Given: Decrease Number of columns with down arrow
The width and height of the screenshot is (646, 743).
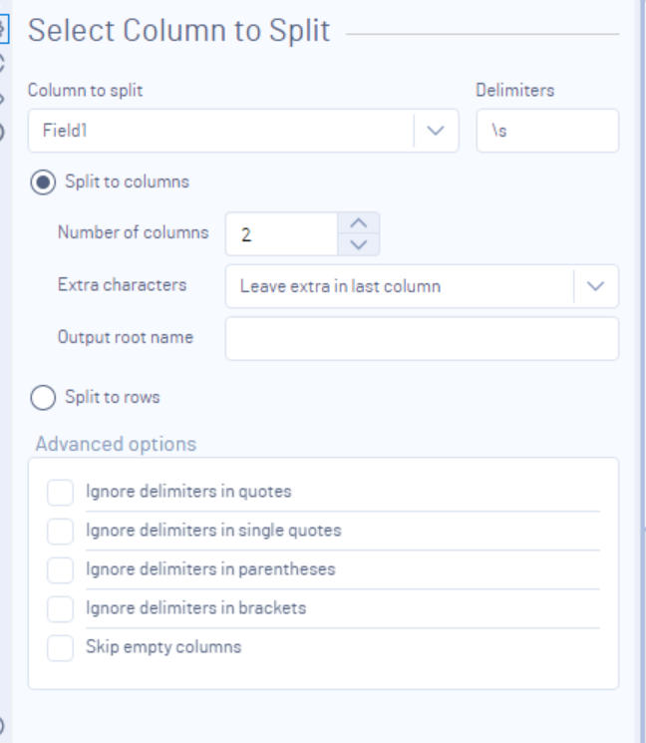Looking at the screenshot, I should tap(359, 245).
